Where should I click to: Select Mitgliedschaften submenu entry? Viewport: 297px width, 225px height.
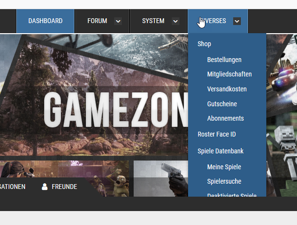coord(229,74)
